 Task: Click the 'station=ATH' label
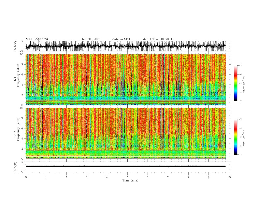coord(121,39)
